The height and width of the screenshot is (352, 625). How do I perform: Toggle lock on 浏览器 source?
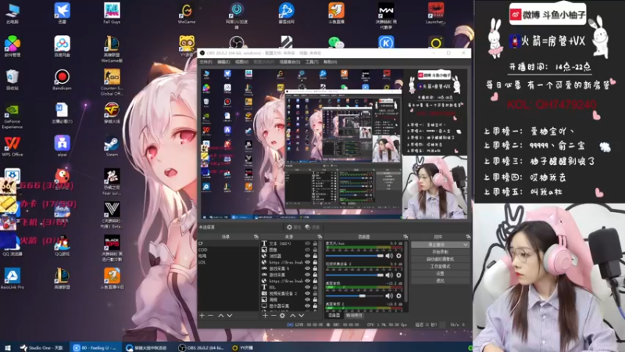click(x=315, y=256)
